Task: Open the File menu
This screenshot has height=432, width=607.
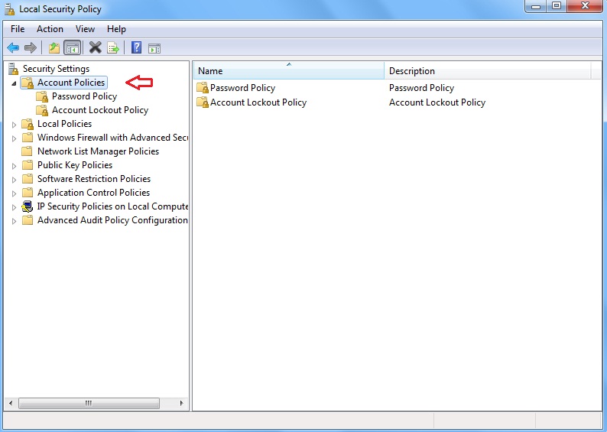Action: point(18,29)
